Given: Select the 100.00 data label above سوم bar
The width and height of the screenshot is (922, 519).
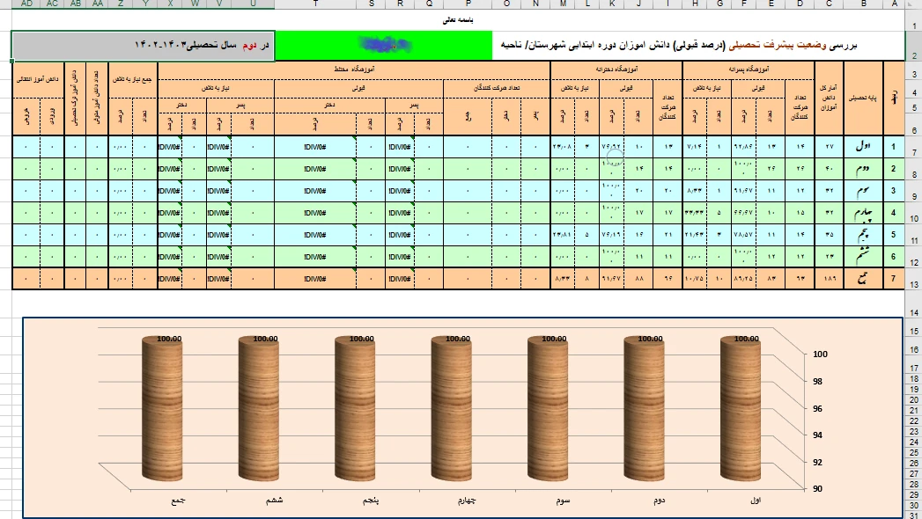Looking at the screenshot, I should pos(557,338).
